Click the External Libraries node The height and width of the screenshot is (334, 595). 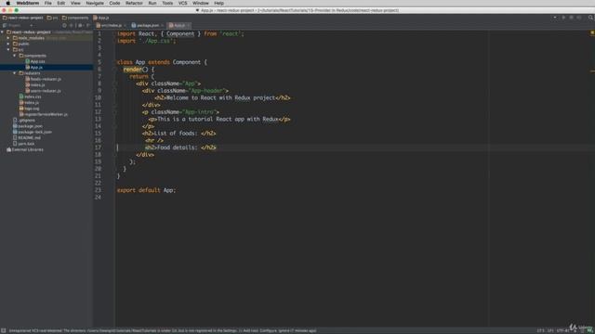pyautogui.click(x=25, y=149)
